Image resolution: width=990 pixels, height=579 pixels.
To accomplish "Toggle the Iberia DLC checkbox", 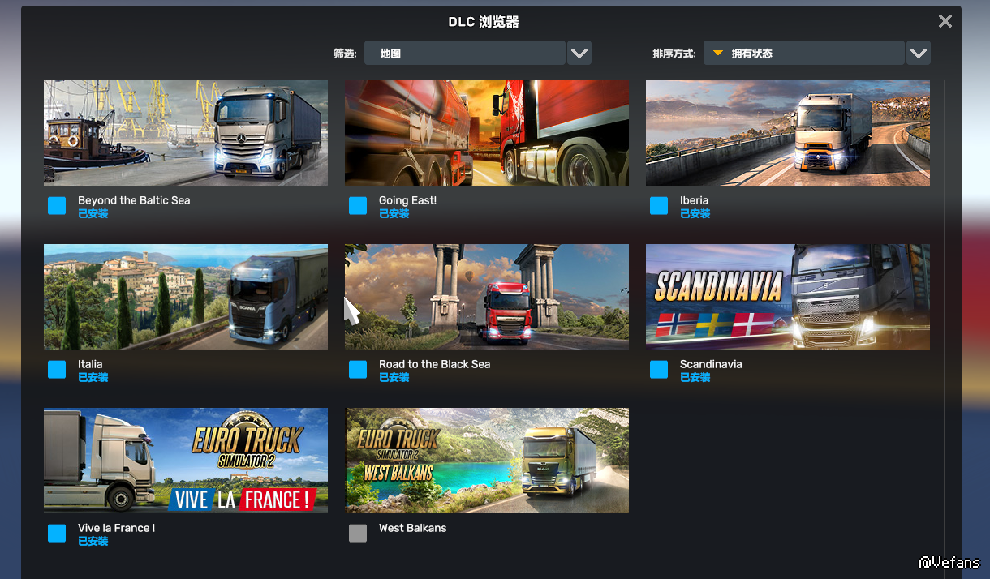I will [x=659, y=206].
